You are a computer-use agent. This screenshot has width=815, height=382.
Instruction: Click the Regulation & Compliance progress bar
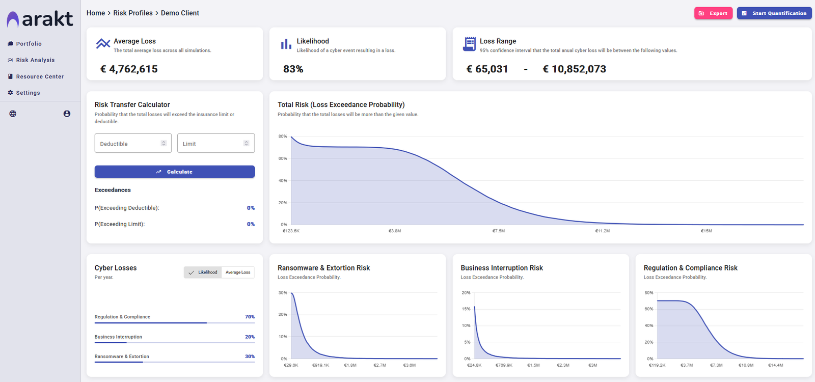pyautogui.click(x=174, y=323)
